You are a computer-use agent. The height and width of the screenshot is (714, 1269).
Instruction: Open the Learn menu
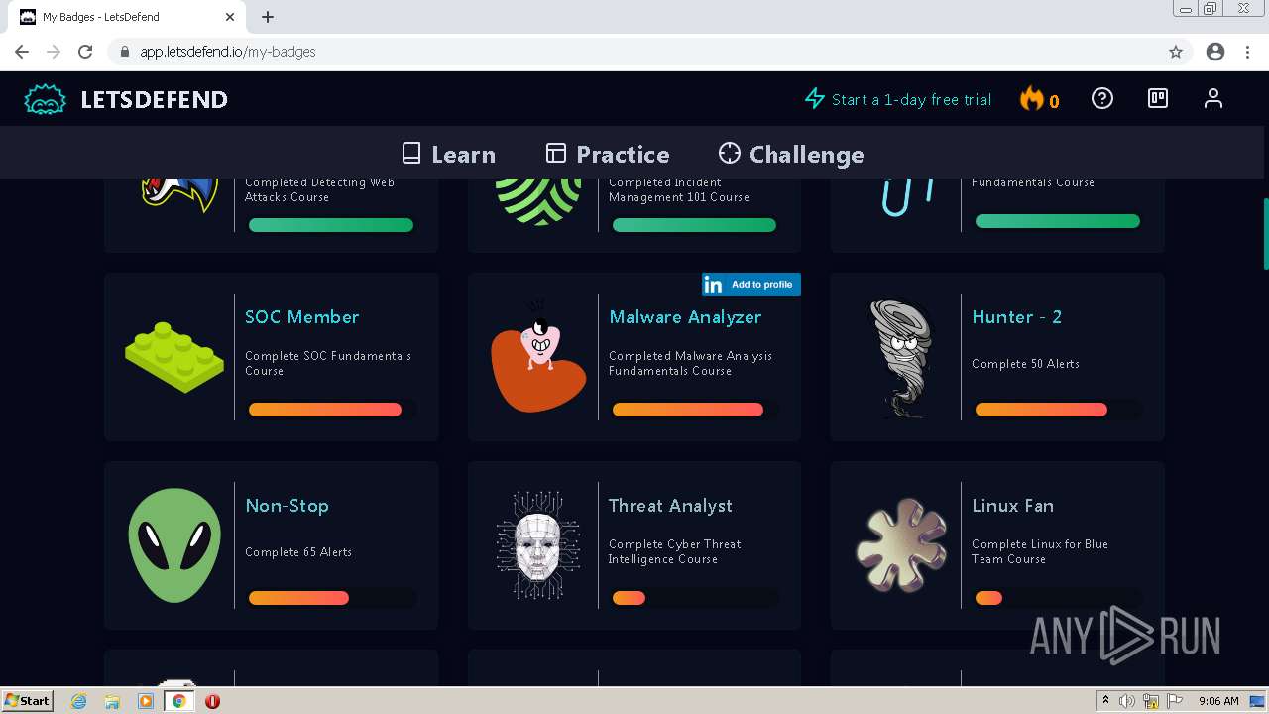pyautogui.click(x=448, y=154)
